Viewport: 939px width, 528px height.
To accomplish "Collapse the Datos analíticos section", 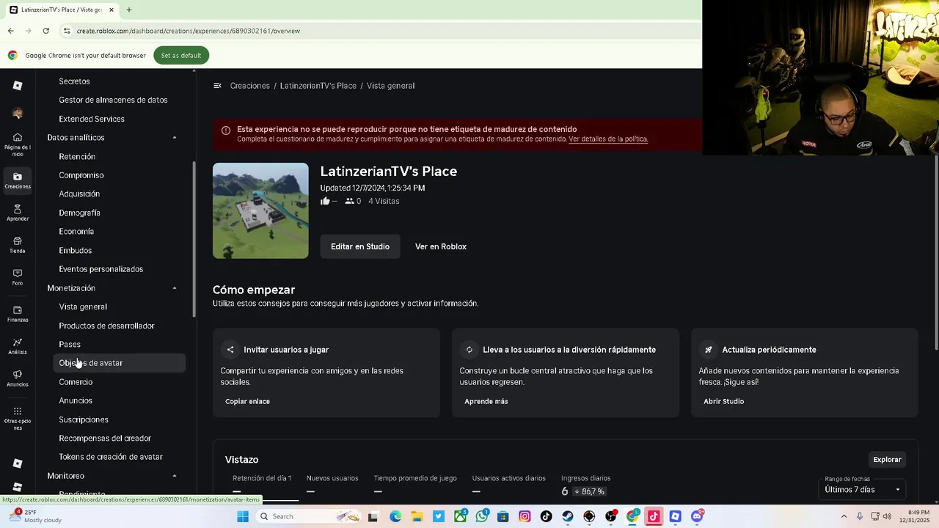I will coord(175,138).
